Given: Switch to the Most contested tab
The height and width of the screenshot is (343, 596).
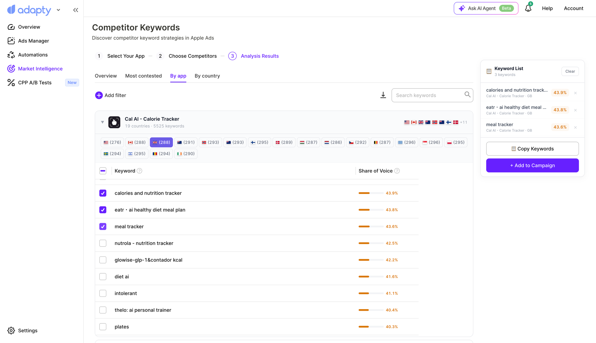Looking at the screenshot, I should click(x=143, y=76).
